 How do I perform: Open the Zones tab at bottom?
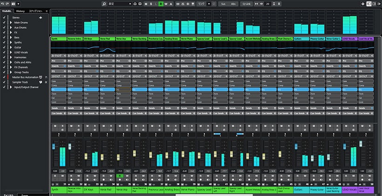(x=25, y=195)
